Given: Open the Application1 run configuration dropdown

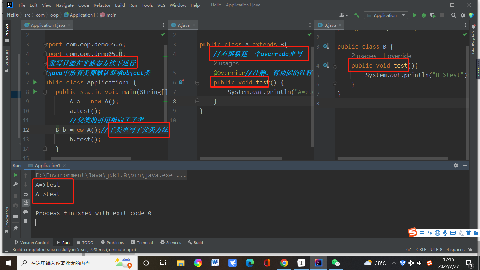Looking at the screenshot, I should point(386,15).
